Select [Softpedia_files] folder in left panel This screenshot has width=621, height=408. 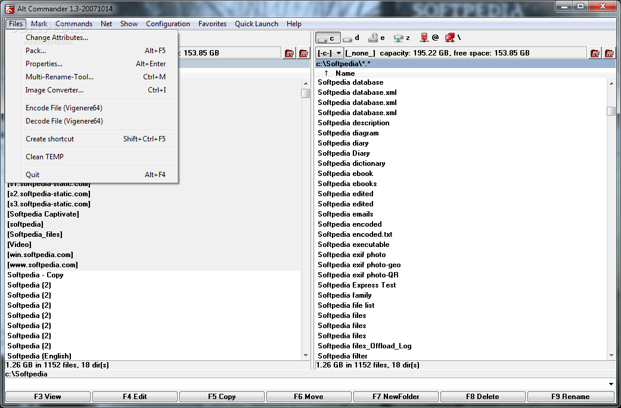point(35,234)
